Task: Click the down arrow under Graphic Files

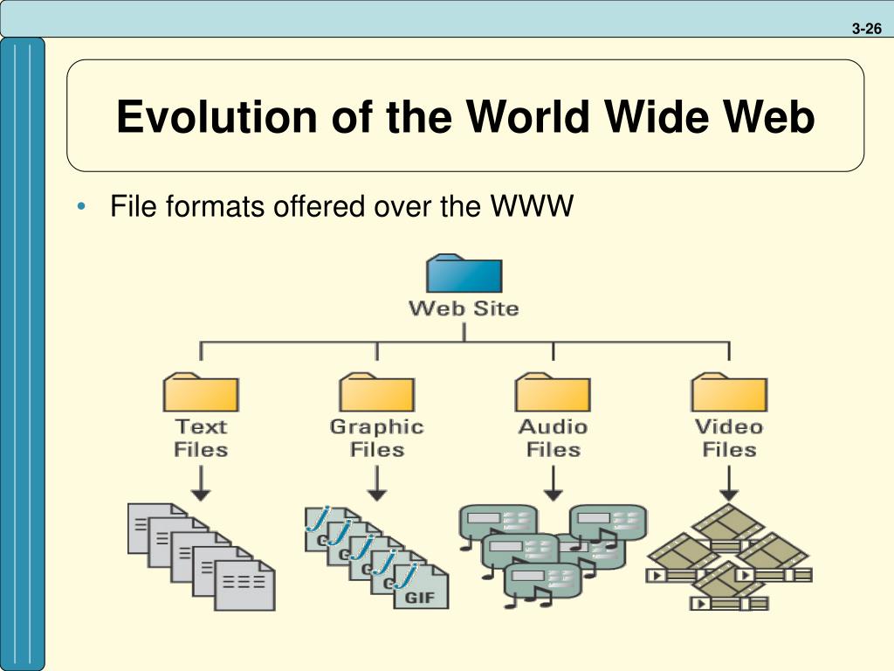Action: (x=377, y=483)
